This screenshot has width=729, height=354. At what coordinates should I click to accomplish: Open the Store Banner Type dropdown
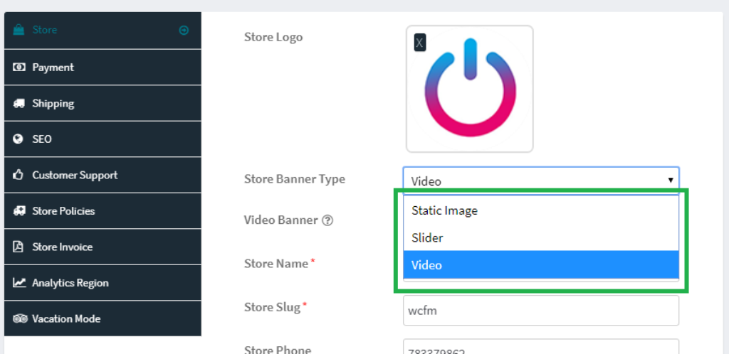tap(540, 181)
